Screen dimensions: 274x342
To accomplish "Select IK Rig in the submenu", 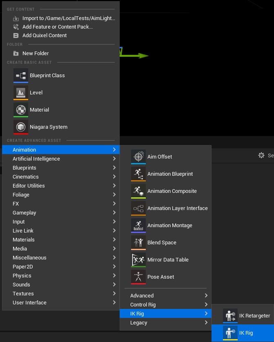I will click(243, 333).
